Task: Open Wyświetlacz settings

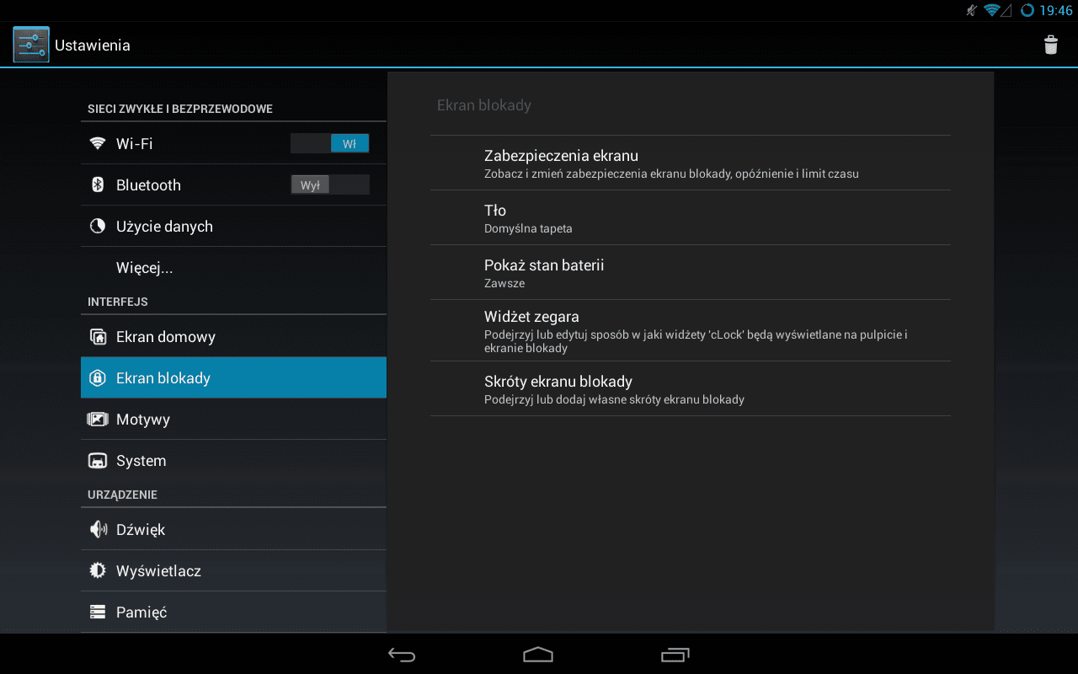Action: (x=233, y=570)
